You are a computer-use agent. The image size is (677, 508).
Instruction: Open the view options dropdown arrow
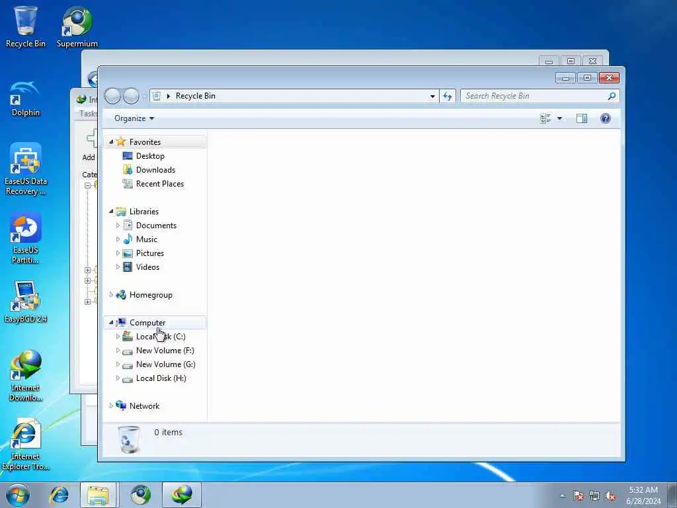tap(559, 118)
